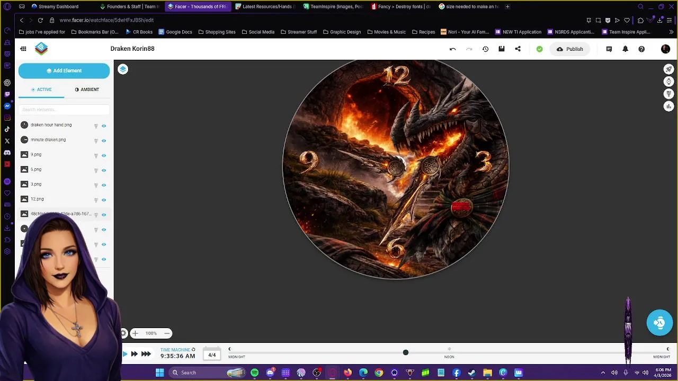This screenshot has height=381, width=678.
Task: Click the style brush icon on draken hour hand.png row
Action: (x=96, y=126)
